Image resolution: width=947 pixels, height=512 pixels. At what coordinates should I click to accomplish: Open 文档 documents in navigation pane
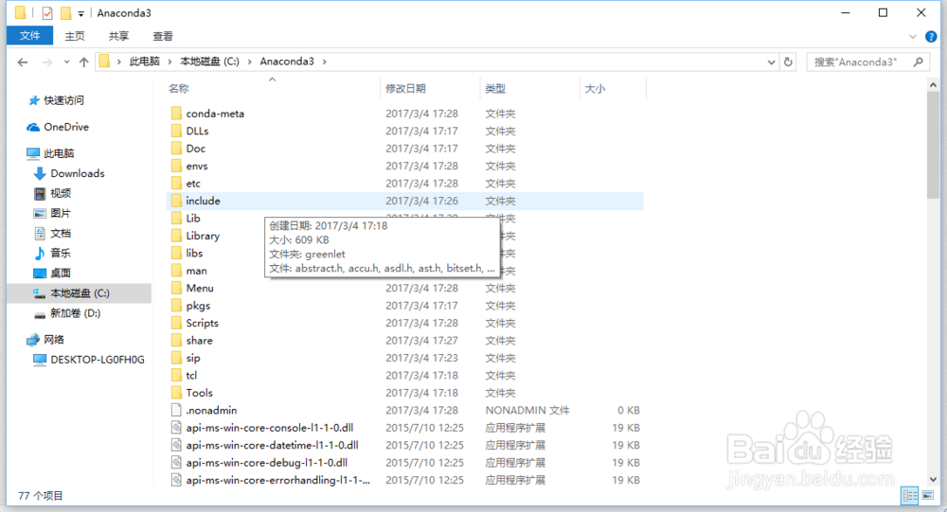(52, 233)
